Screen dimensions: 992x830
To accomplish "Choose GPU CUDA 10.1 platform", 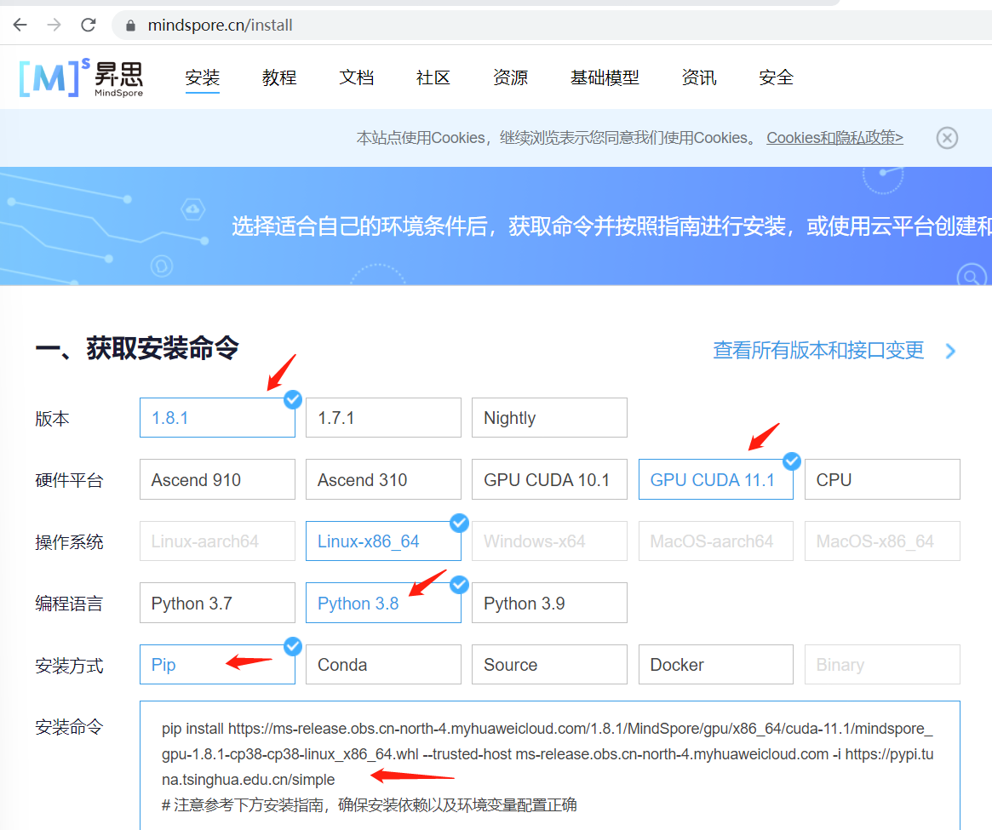I will [x=549, y=479].
